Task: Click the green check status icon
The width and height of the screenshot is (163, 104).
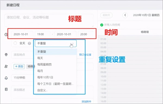Action: click(102, 25)
